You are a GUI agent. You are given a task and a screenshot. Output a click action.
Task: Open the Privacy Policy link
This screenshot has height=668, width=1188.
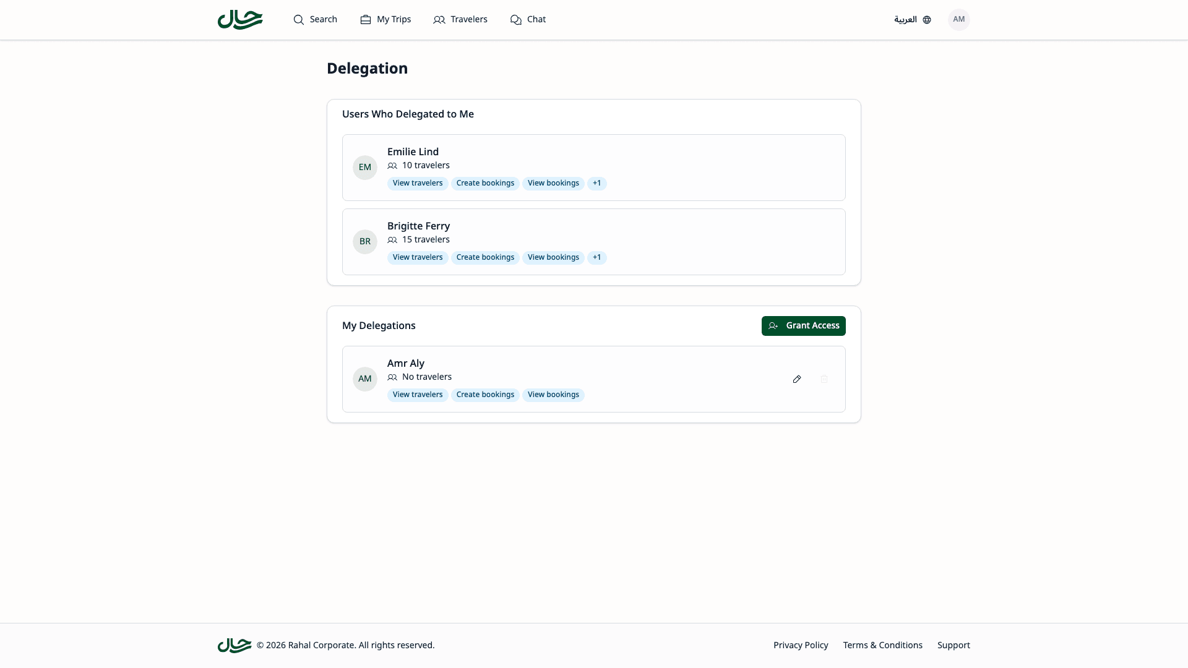(x=801, y=645)
